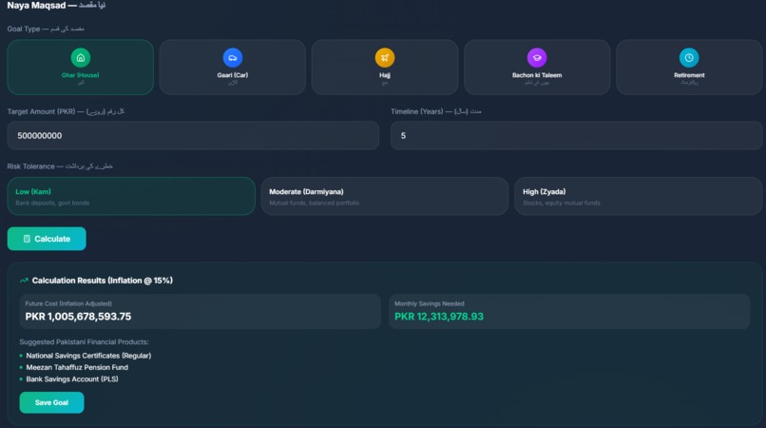Select Hajj goal type card
766x428 pixels.
point(385,67)
